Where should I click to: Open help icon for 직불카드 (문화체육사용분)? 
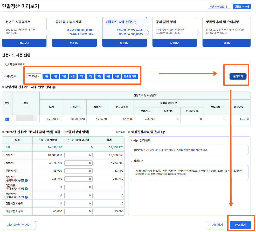tap(26, 189)
